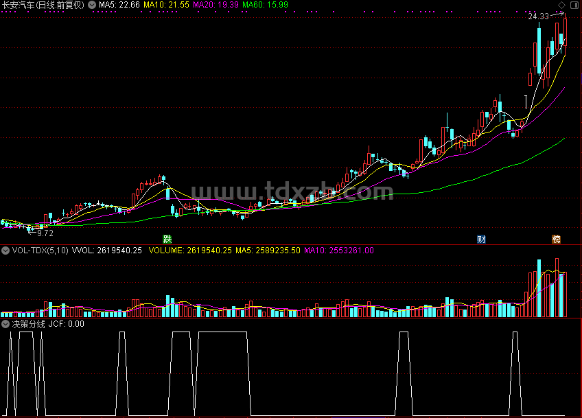Click the 决策分线 indicator name
Screen dimensions: 582x418
click(x=29, y=324)
